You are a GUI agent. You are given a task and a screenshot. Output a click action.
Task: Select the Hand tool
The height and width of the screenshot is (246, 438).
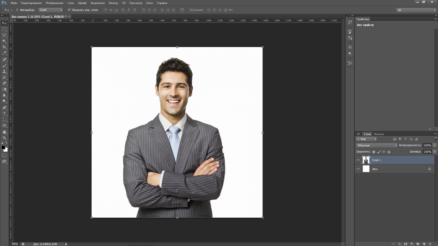click(4, 132)
